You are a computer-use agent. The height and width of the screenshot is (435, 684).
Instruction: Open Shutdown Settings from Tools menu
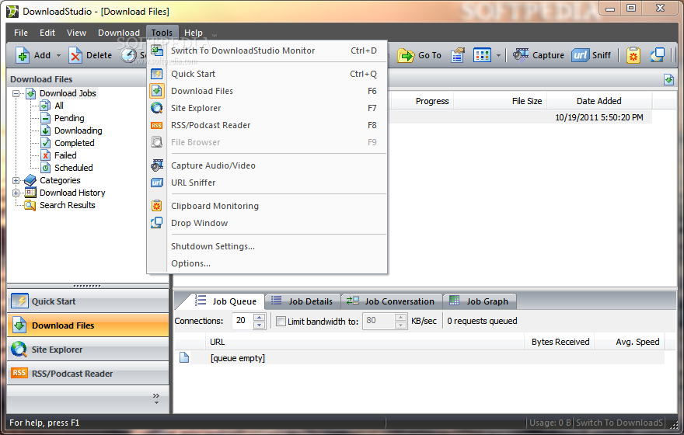267,246
